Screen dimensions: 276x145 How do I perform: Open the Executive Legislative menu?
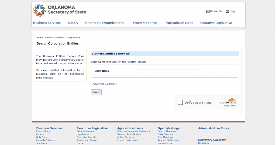(216, 23)
